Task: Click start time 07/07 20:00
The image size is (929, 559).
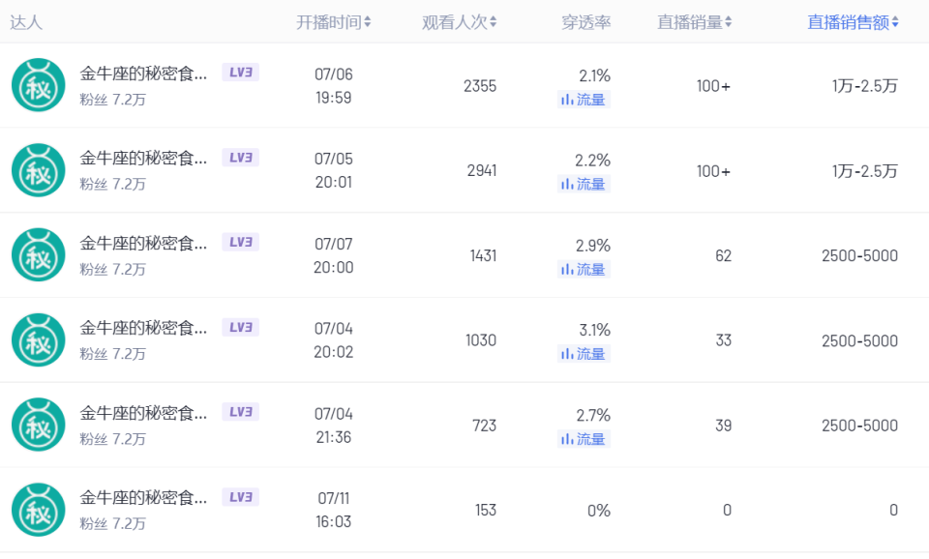Action: tap(334, 256)
